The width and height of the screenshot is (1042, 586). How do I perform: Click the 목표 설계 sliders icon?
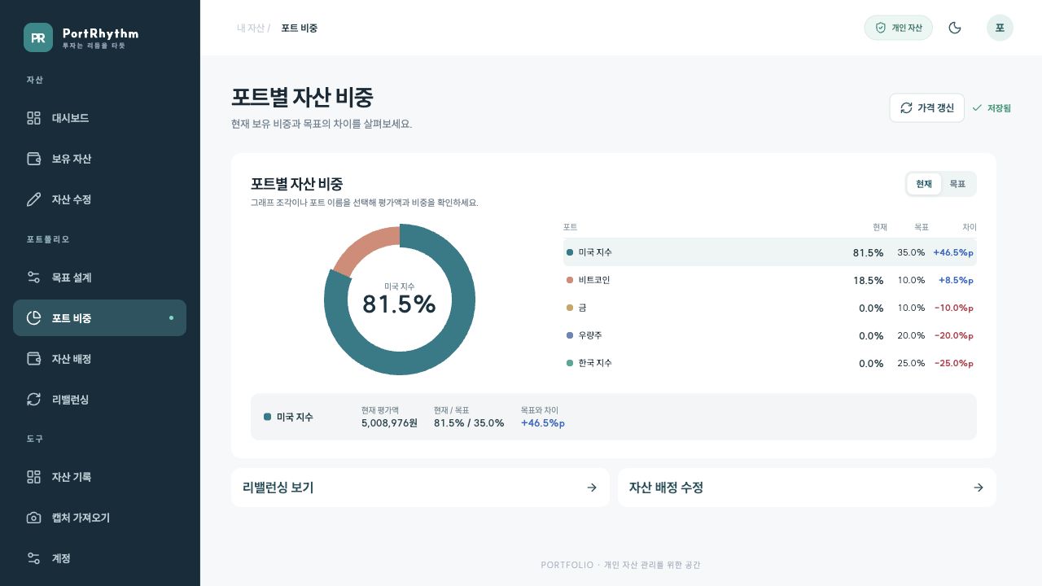(x=33, y=278)
